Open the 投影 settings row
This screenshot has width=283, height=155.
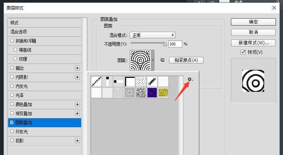pos(45,141)
